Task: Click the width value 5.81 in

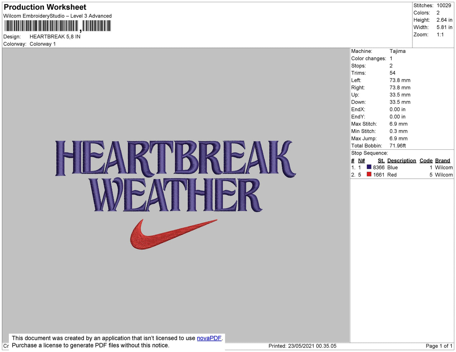Action: 444,27
